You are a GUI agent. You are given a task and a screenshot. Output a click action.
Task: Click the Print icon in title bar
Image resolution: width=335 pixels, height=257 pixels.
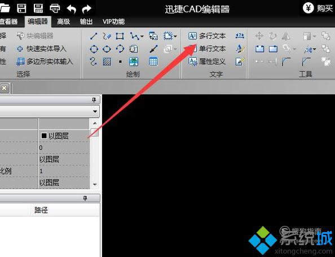coord(55,8)
